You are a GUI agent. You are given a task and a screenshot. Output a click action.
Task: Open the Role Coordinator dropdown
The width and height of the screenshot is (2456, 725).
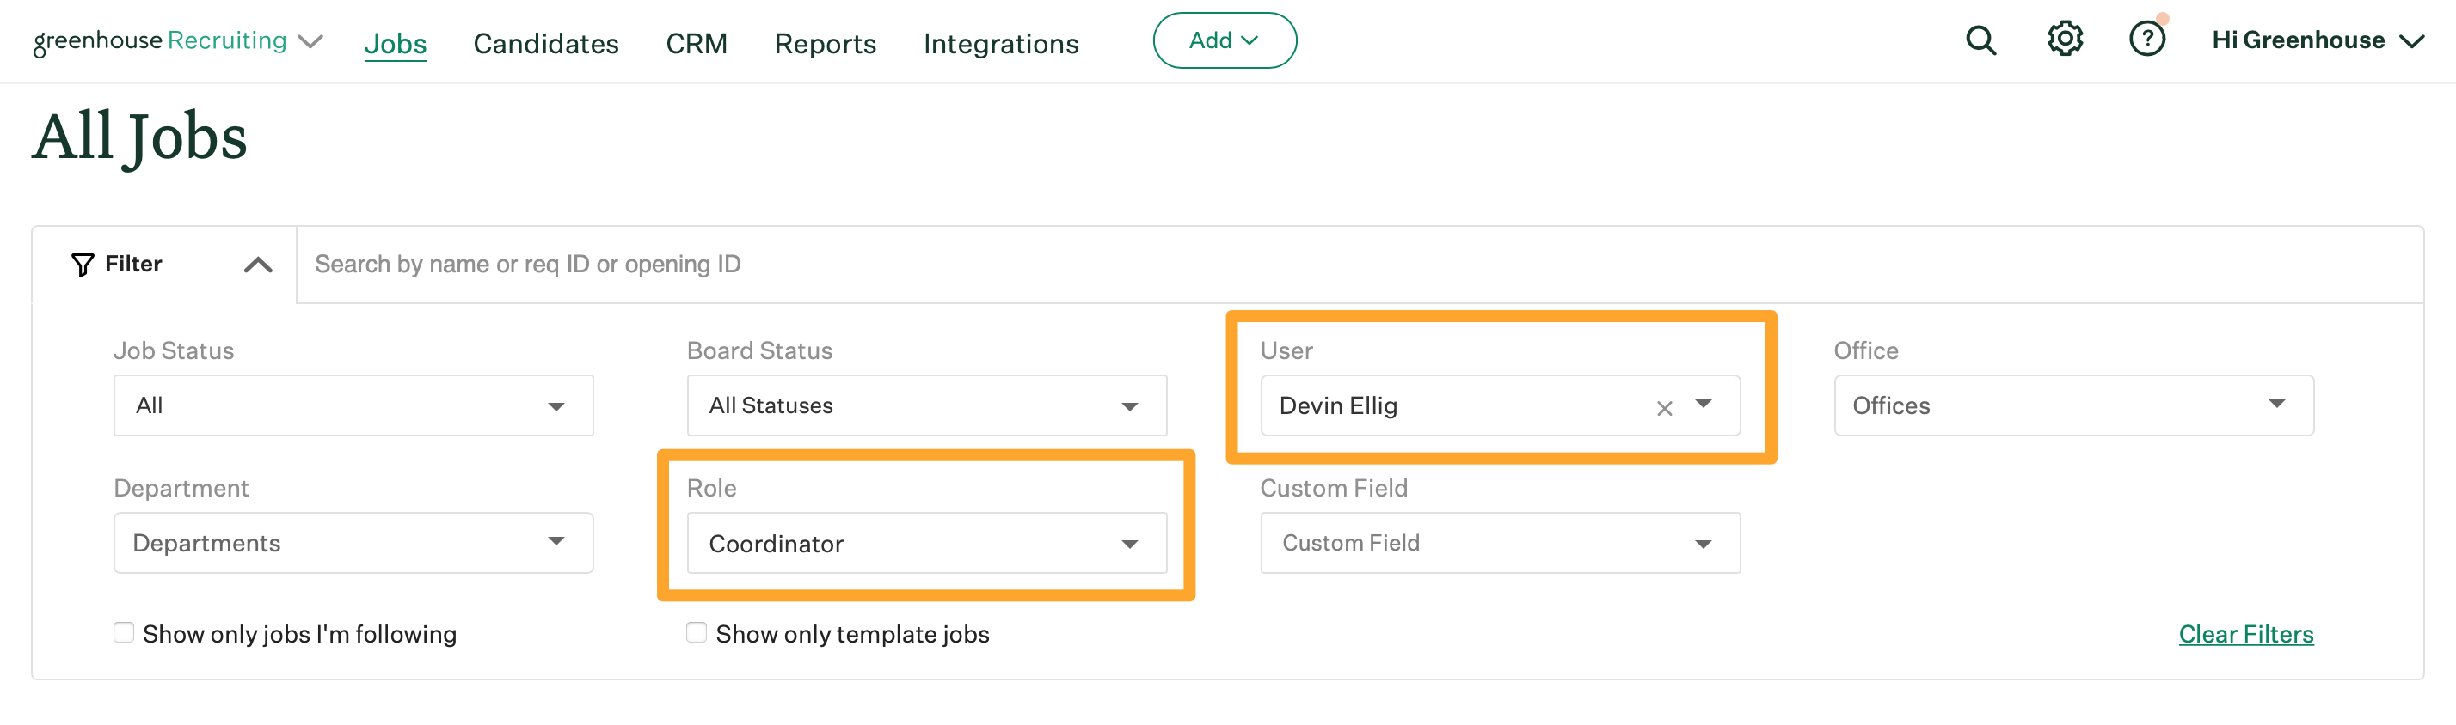tap(926, 542)
